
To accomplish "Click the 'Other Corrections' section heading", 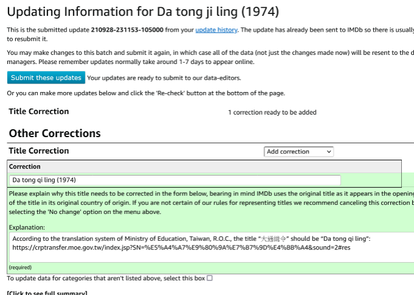I will pyautogui.click(x=55, y=133).
